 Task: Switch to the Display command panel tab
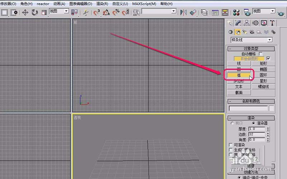click(x=264, y=23)
